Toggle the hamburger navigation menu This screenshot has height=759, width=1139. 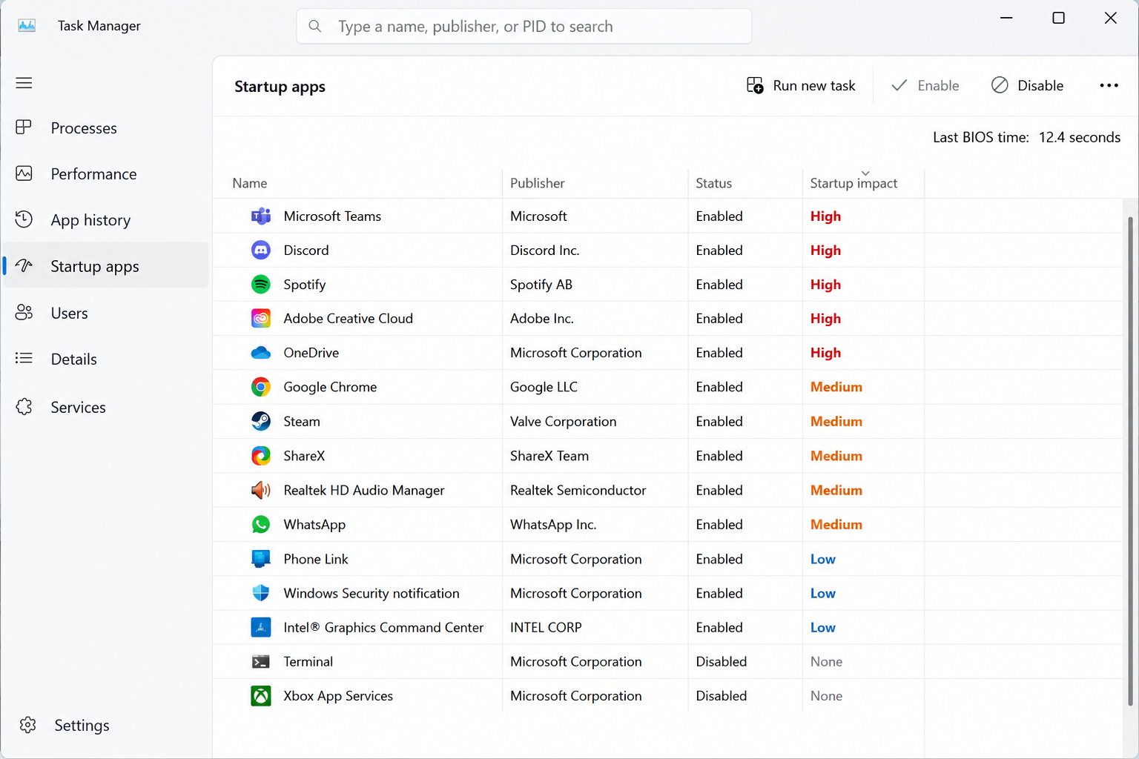pos(24,83)
